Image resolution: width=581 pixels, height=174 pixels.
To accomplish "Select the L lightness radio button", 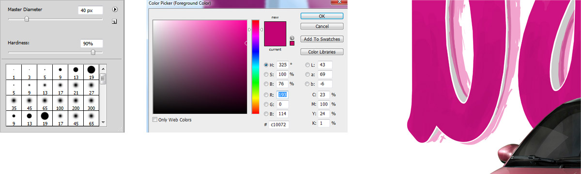I will (x=308, y=65).
